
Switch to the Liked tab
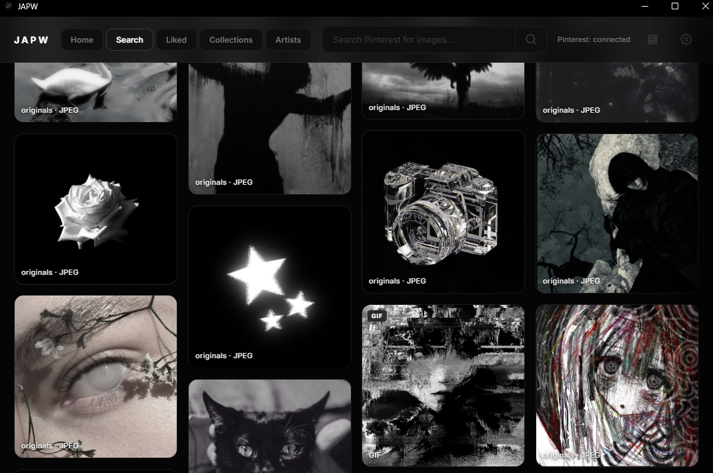(175, 39)
